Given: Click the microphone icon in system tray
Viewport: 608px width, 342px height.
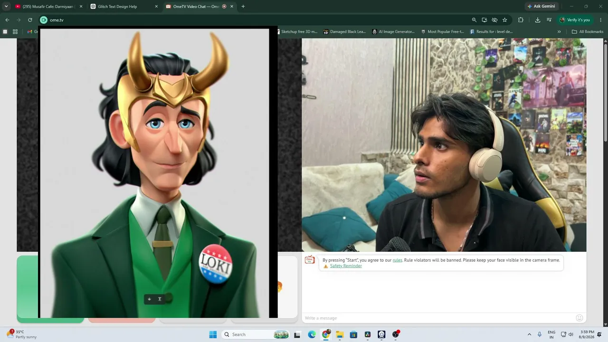Looking at the screenshot, I should tap(540, 334).
